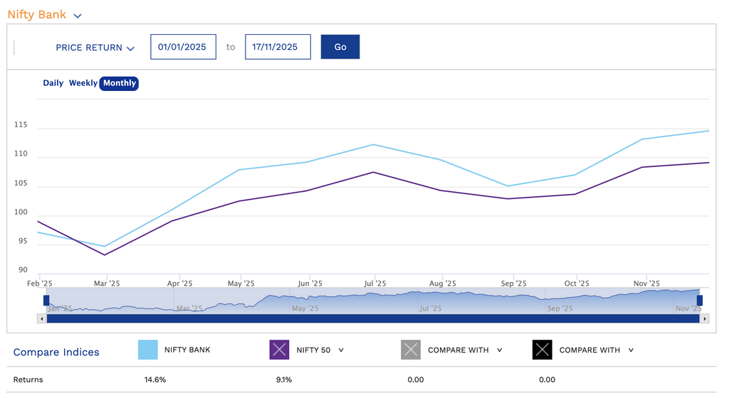Click the light blue NIFTY BANK color swatch
This screenshot has width=729, height=398.
[147, 350]
